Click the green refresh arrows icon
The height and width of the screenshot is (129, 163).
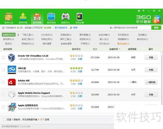point(71,28)
